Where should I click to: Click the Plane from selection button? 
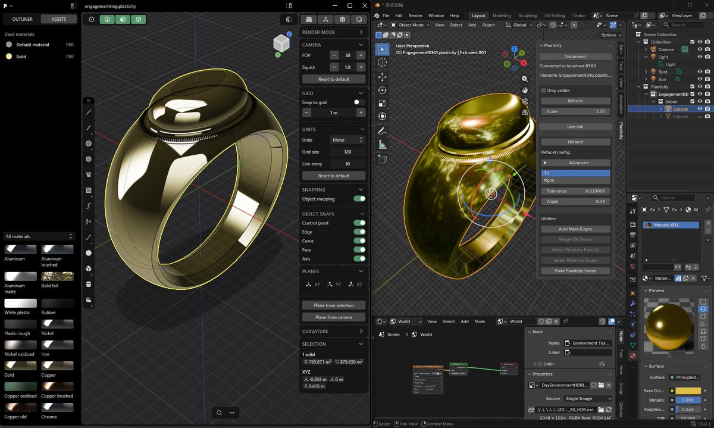(x=334, y=305)
